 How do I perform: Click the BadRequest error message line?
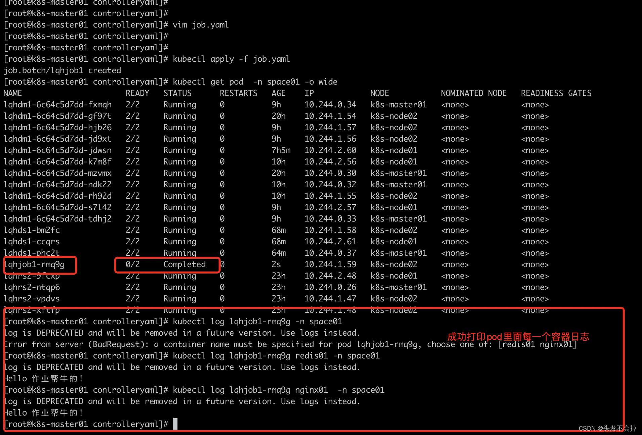[x=290, y=344]
